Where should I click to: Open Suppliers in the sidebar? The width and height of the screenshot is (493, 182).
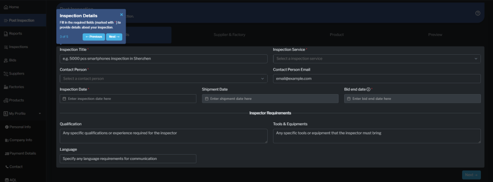(x=23, y=73)
